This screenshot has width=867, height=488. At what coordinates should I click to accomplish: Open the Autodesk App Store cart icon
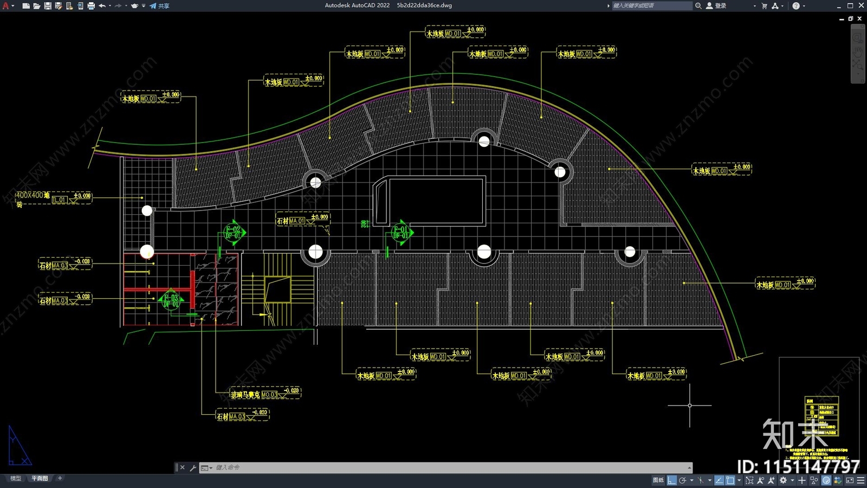765,5
